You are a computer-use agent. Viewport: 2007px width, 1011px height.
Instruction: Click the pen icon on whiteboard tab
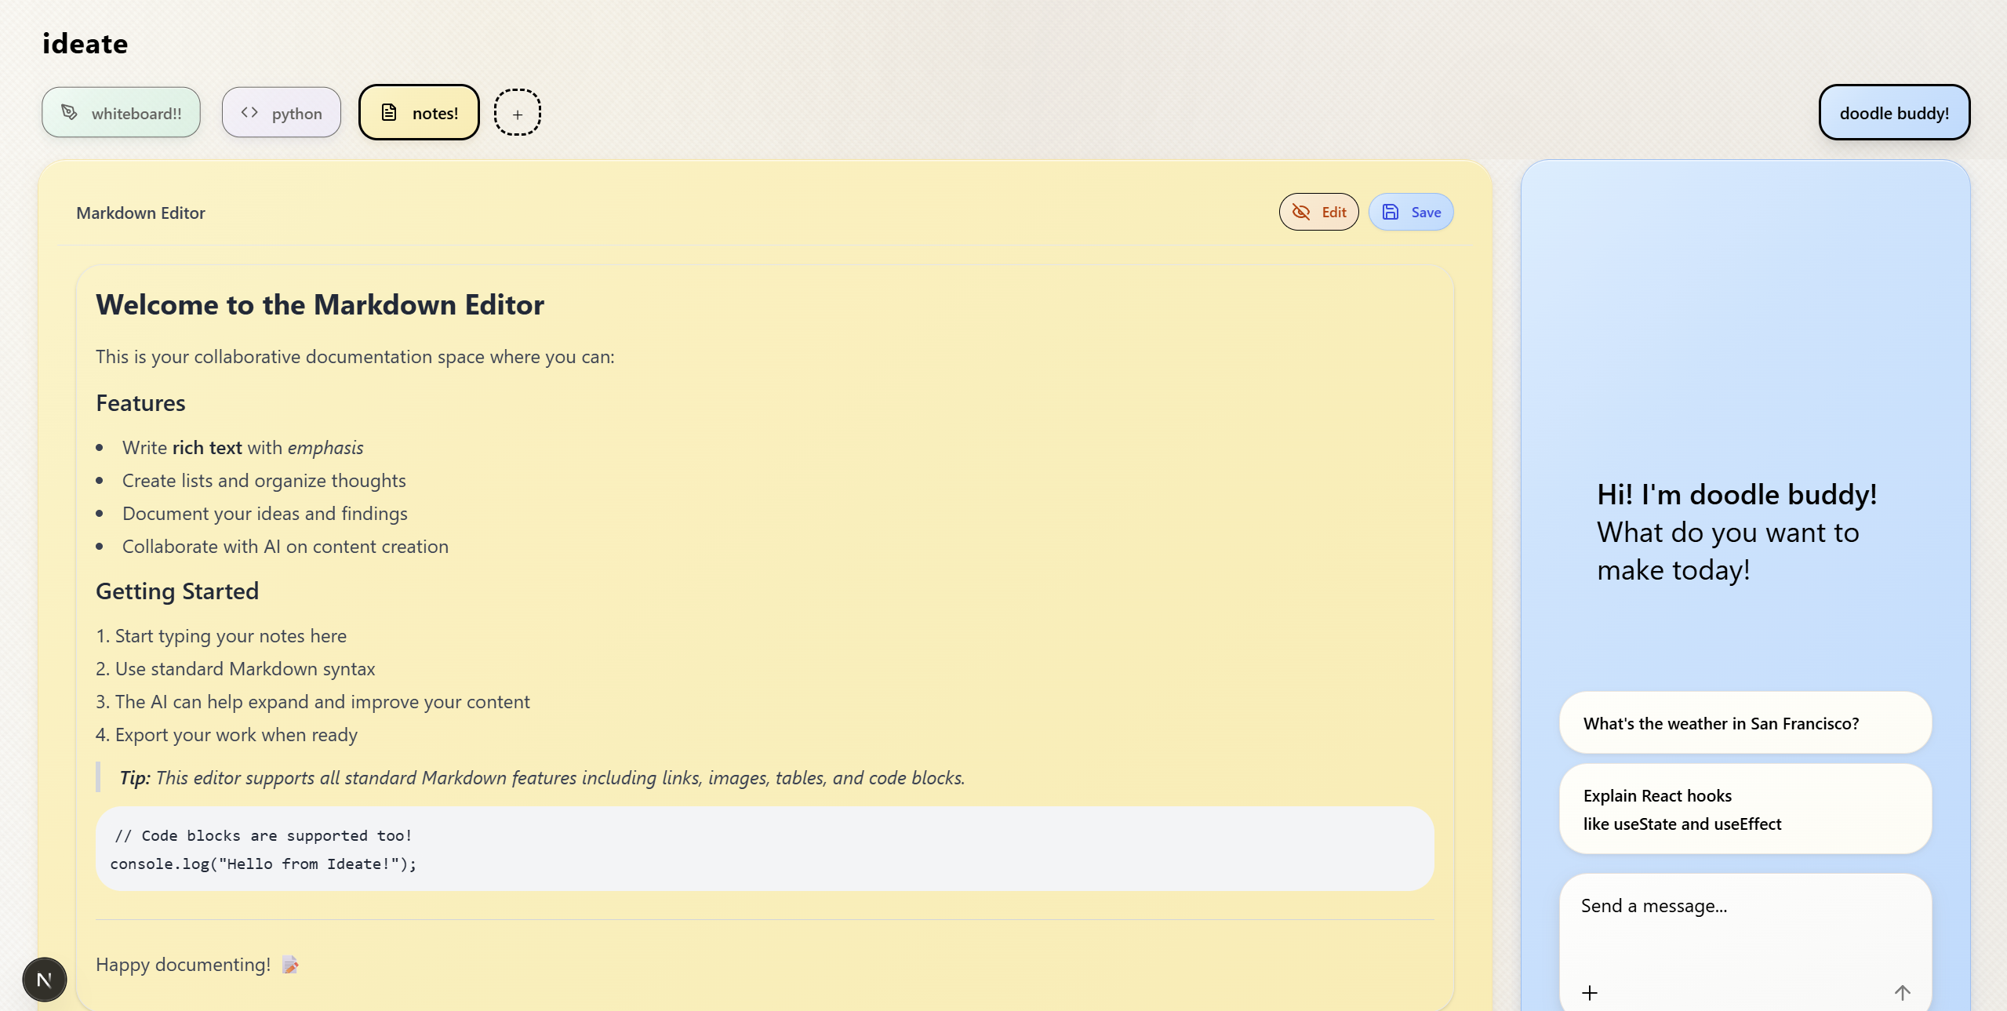[x=70, y=112]
